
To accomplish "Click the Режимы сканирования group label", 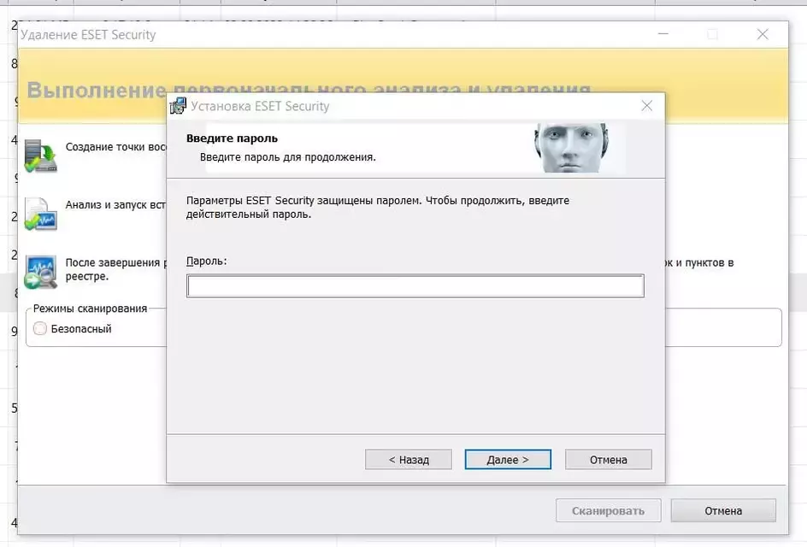I will pyautogui.click(x=90, y=309).
